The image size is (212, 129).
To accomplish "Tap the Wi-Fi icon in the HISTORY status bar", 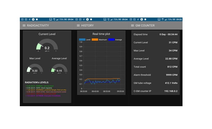I will tap(108, 20).
